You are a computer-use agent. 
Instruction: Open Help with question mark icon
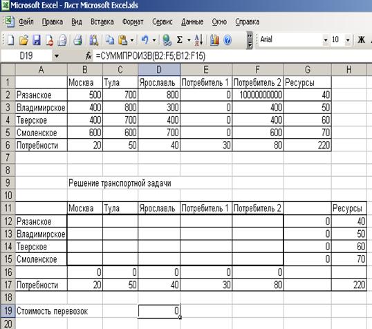[x=227, y=40]
